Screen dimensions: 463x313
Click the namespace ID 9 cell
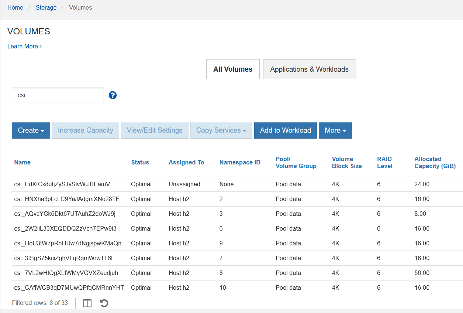pyautogui.click(x=221, y=243)
